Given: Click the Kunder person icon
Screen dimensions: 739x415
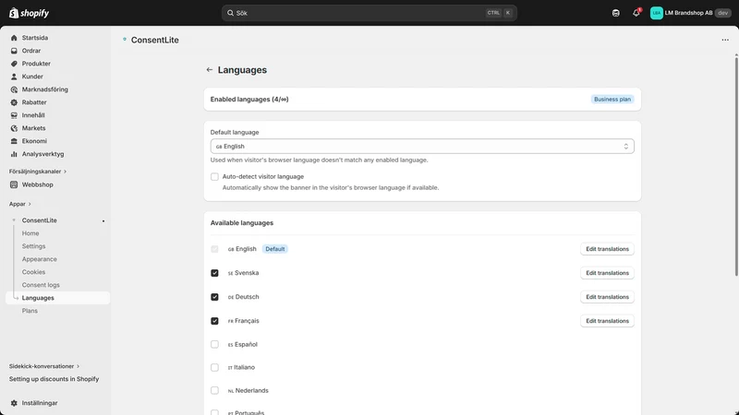Looking at the screenshot, I should pos(14,77).
